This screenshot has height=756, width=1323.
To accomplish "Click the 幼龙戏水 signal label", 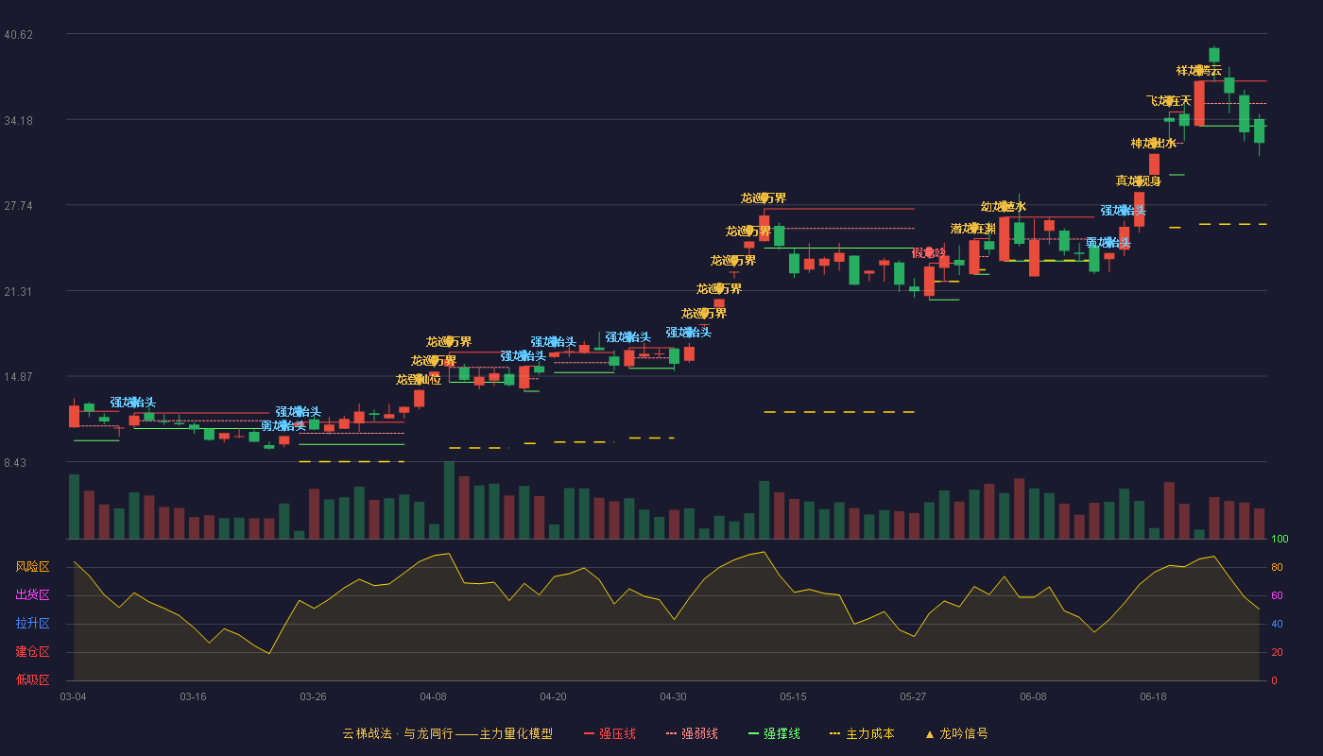I will point(1004,207).
